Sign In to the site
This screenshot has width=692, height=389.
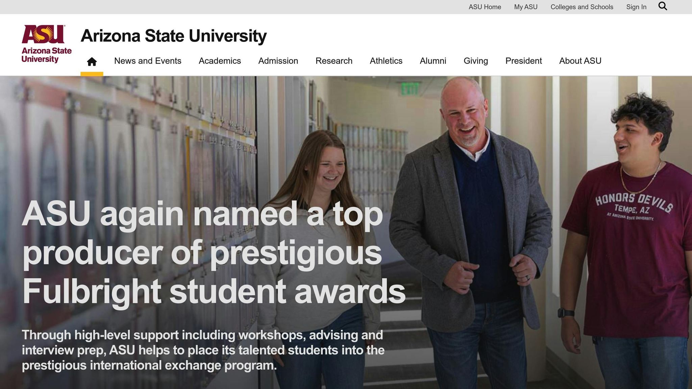[636, 7]
